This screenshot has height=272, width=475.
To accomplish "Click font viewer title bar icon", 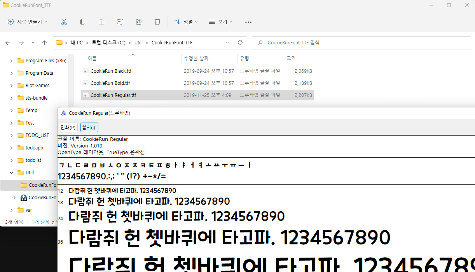I will 64,113.
